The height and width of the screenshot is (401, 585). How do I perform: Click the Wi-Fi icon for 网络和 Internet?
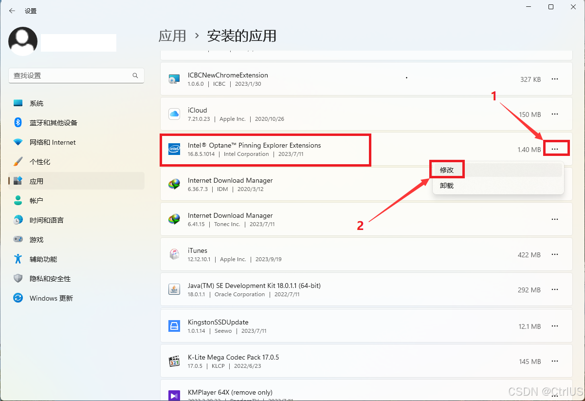(x=18, y=142)
